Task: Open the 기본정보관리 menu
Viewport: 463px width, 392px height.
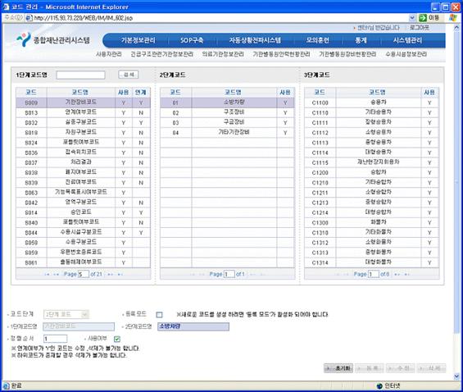Action: pos(138,40)
